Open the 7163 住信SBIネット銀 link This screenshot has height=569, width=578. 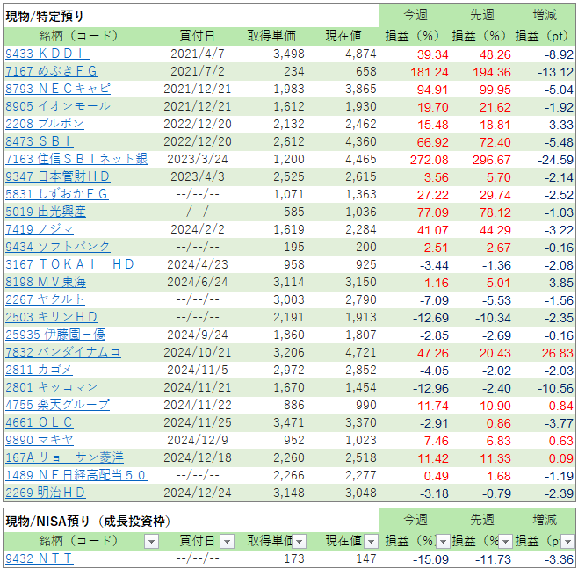[76, 159]
